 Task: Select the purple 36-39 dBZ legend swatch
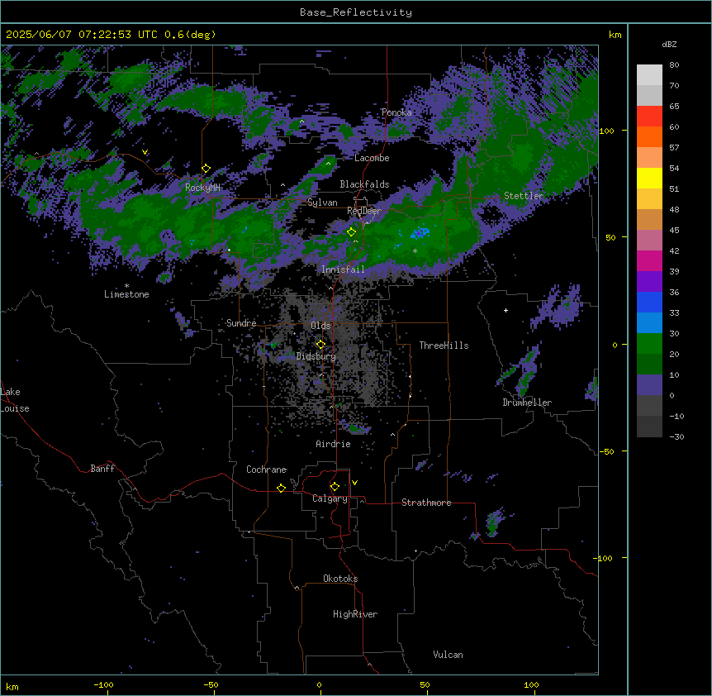[x=649, y=282]
